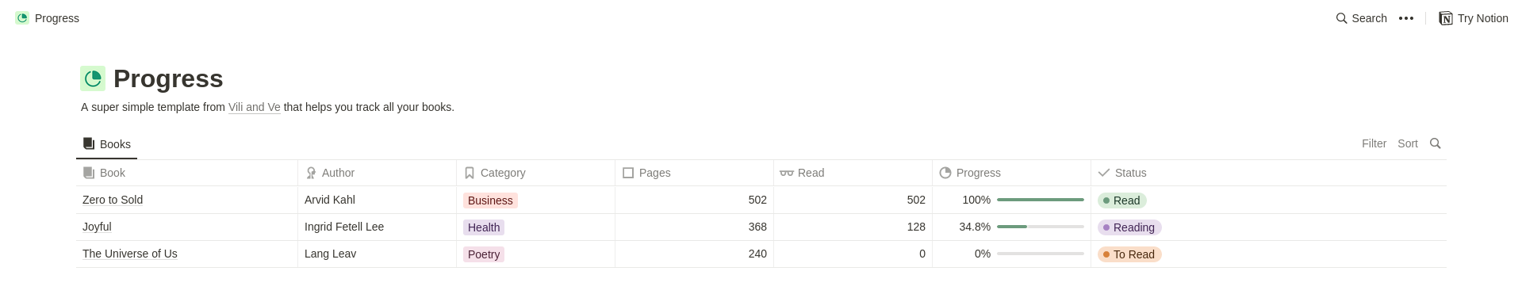This screenshot has width=1522, height=294.
Task: Click the person icon in Author column header
Action: coord(311,173)
